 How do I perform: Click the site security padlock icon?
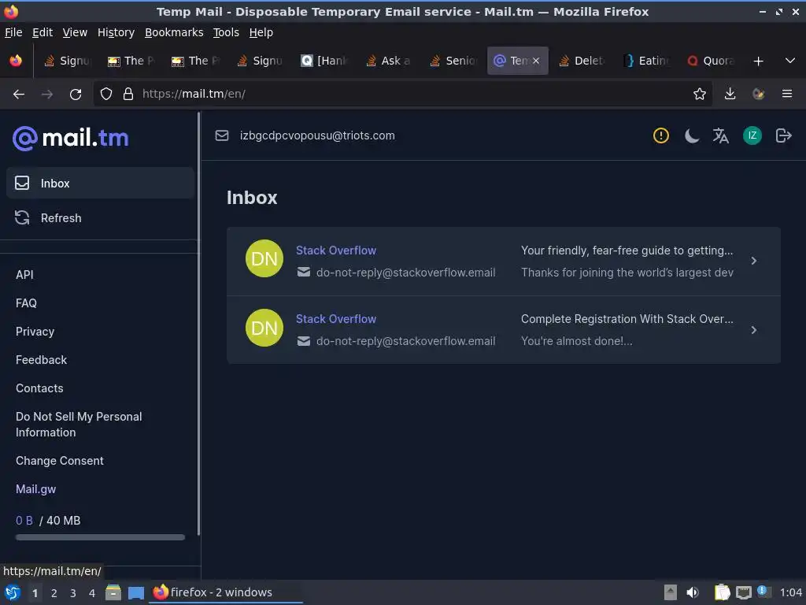128,95
